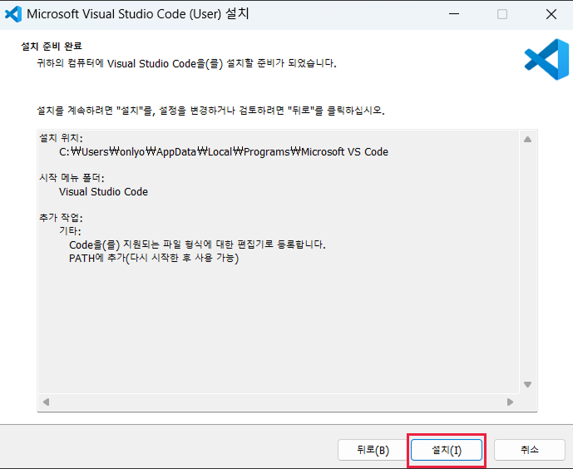573x469 pixels.
Task: Click the scroll up arrow in summary box
Action: click(x=527, y=139)
